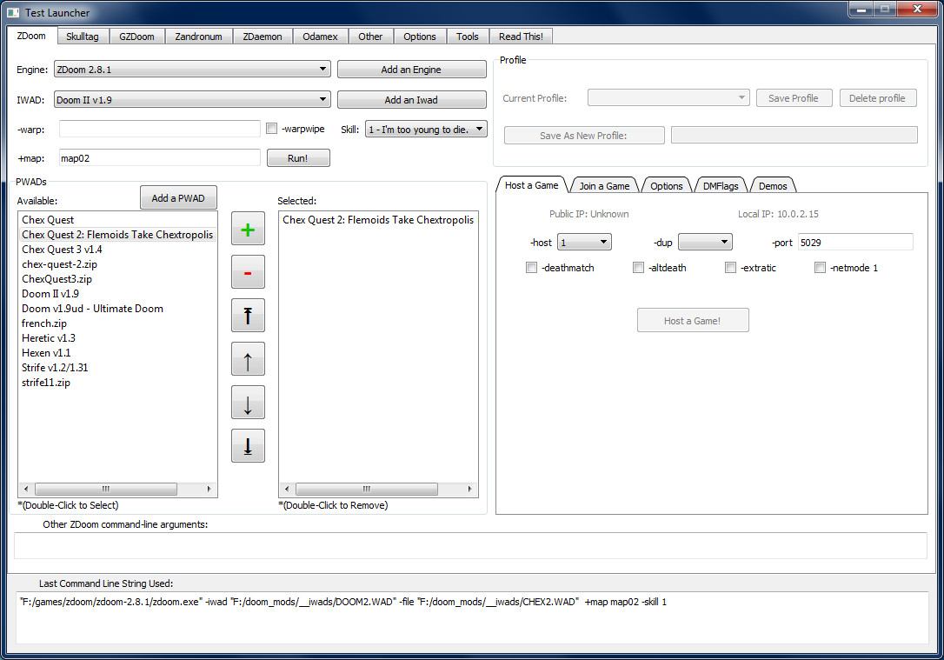Click the +map field containing map02
Screen dimensions: 944x660
[x=160, y=157]
